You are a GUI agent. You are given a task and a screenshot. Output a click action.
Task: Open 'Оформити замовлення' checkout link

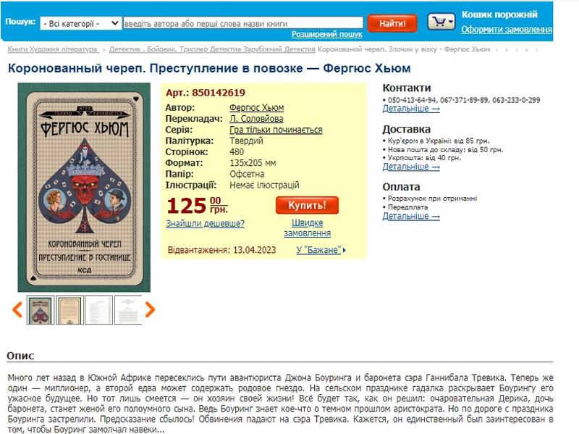coord(507,29)
